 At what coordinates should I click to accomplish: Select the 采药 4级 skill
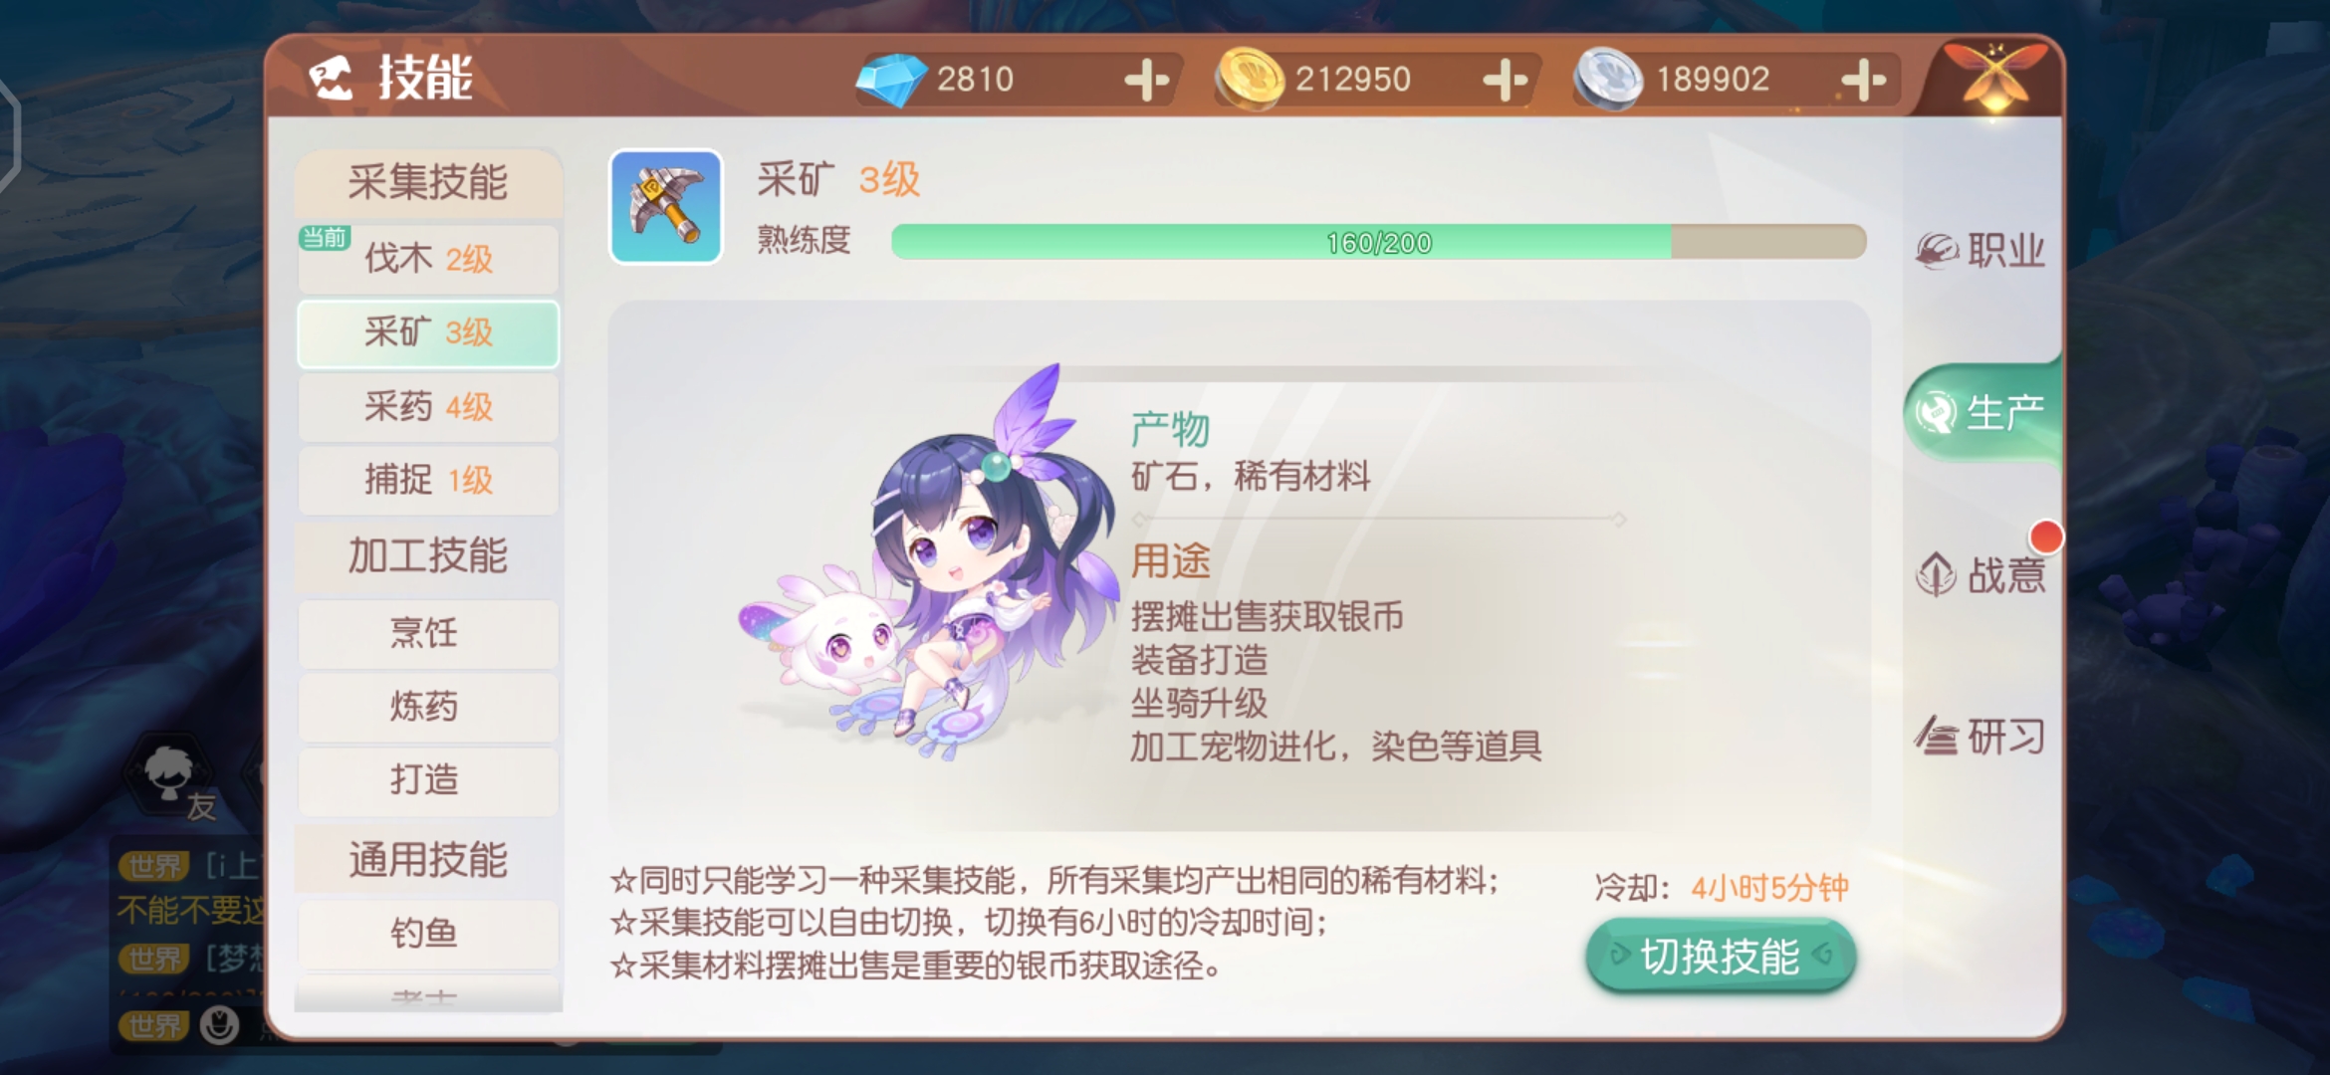point(428,406)
